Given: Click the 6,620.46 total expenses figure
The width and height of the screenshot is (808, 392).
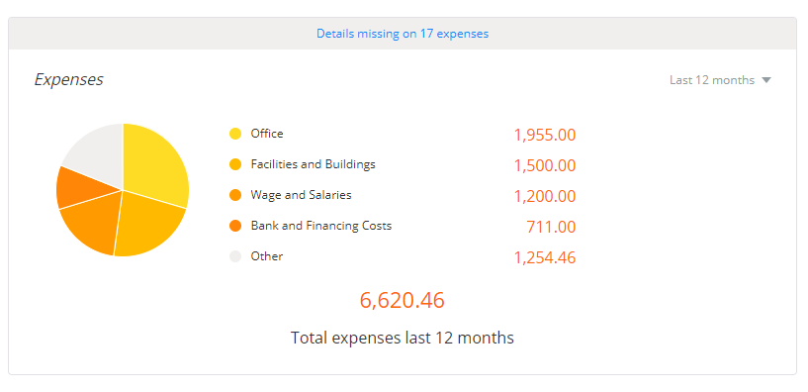Looking at the screenshot, I should pyautogui.click(x=402, y=300).
